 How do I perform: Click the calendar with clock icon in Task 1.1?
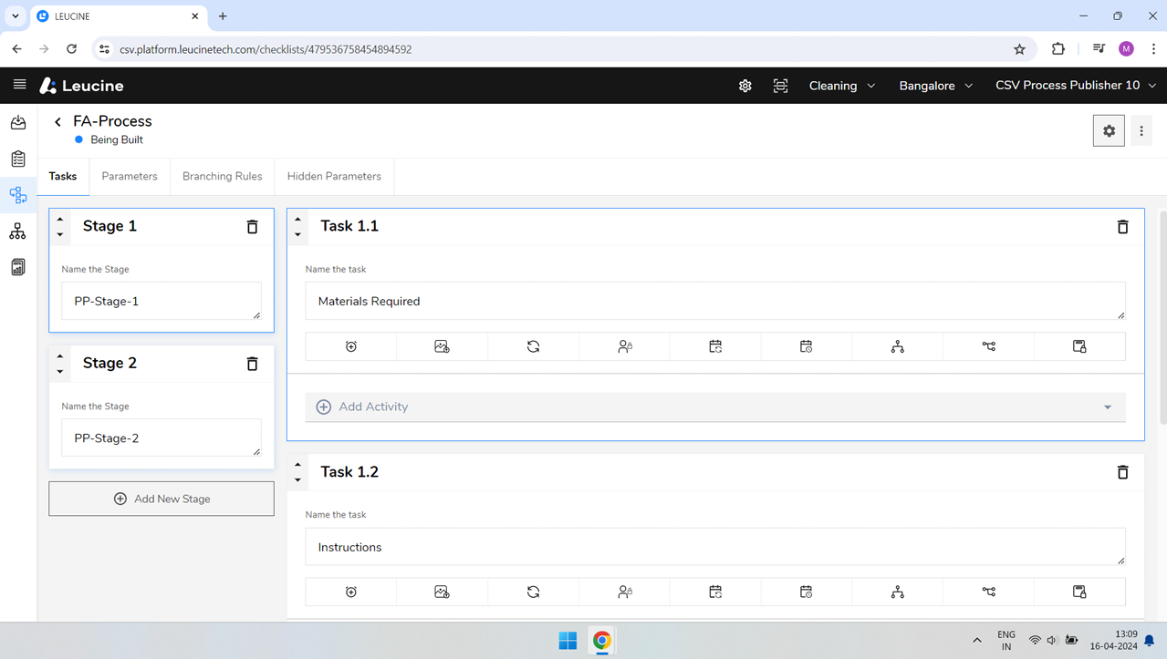tap(806, 346)
